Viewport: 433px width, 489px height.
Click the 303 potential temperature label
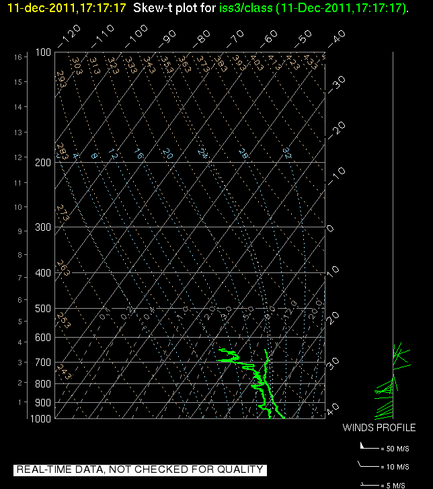coord(77,66)
